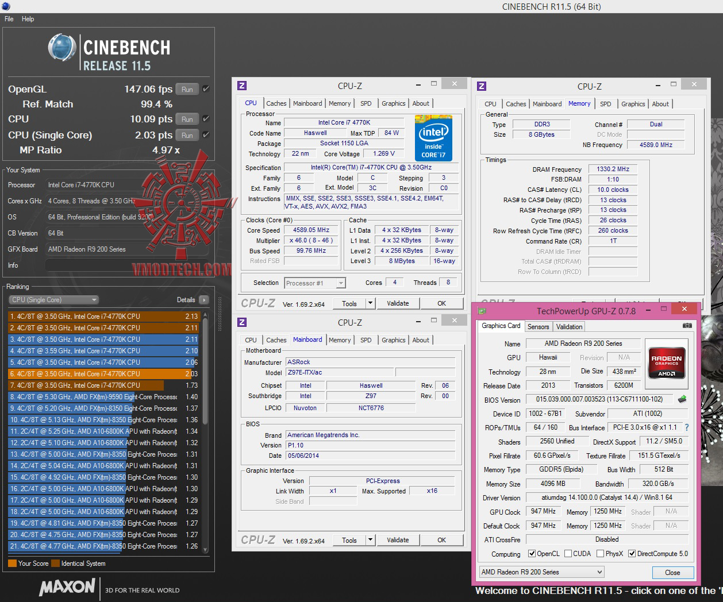Switch to SPD tab in CPU-Z CPU window

point(366,103)
